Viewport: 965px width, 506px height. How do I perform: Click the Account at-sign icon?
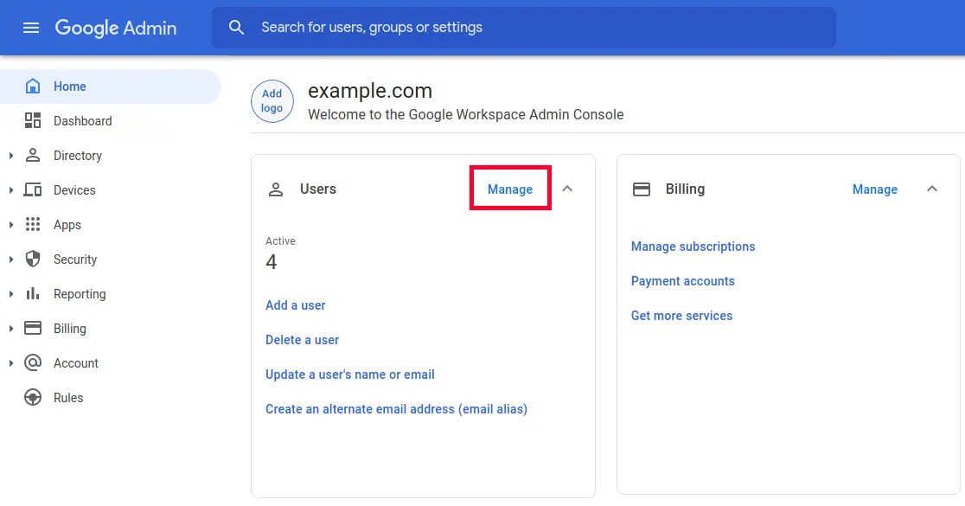[x=33, y=362]
